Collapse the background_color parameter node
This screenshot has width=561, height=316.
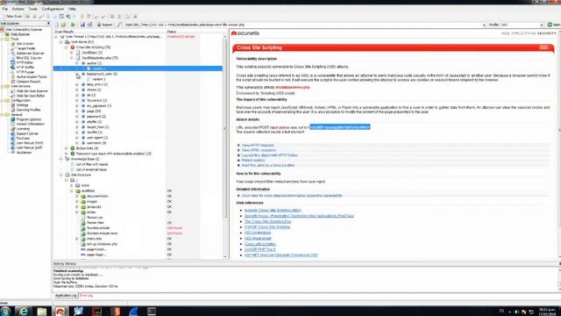[x=77, y=74]
